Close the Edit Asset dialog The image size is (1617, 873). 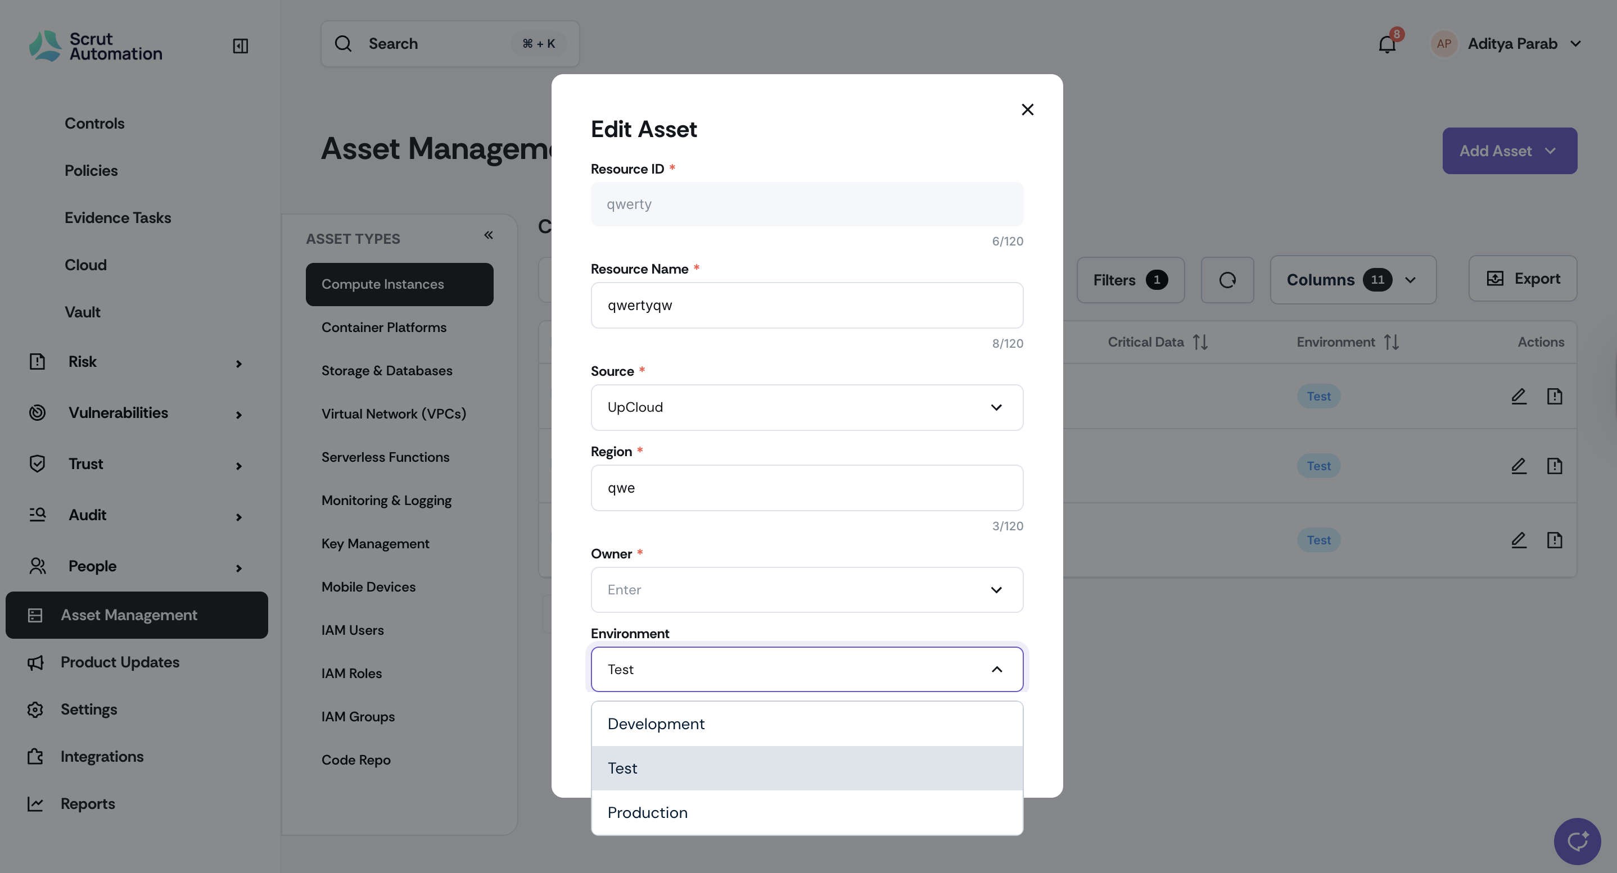point(1028,110)
